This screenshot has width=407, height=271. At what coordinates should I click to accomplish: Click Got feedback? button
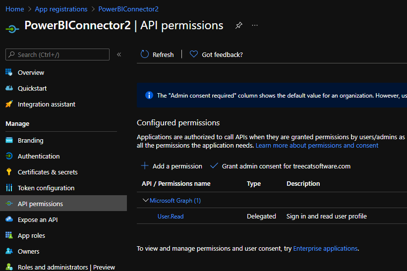222,54
